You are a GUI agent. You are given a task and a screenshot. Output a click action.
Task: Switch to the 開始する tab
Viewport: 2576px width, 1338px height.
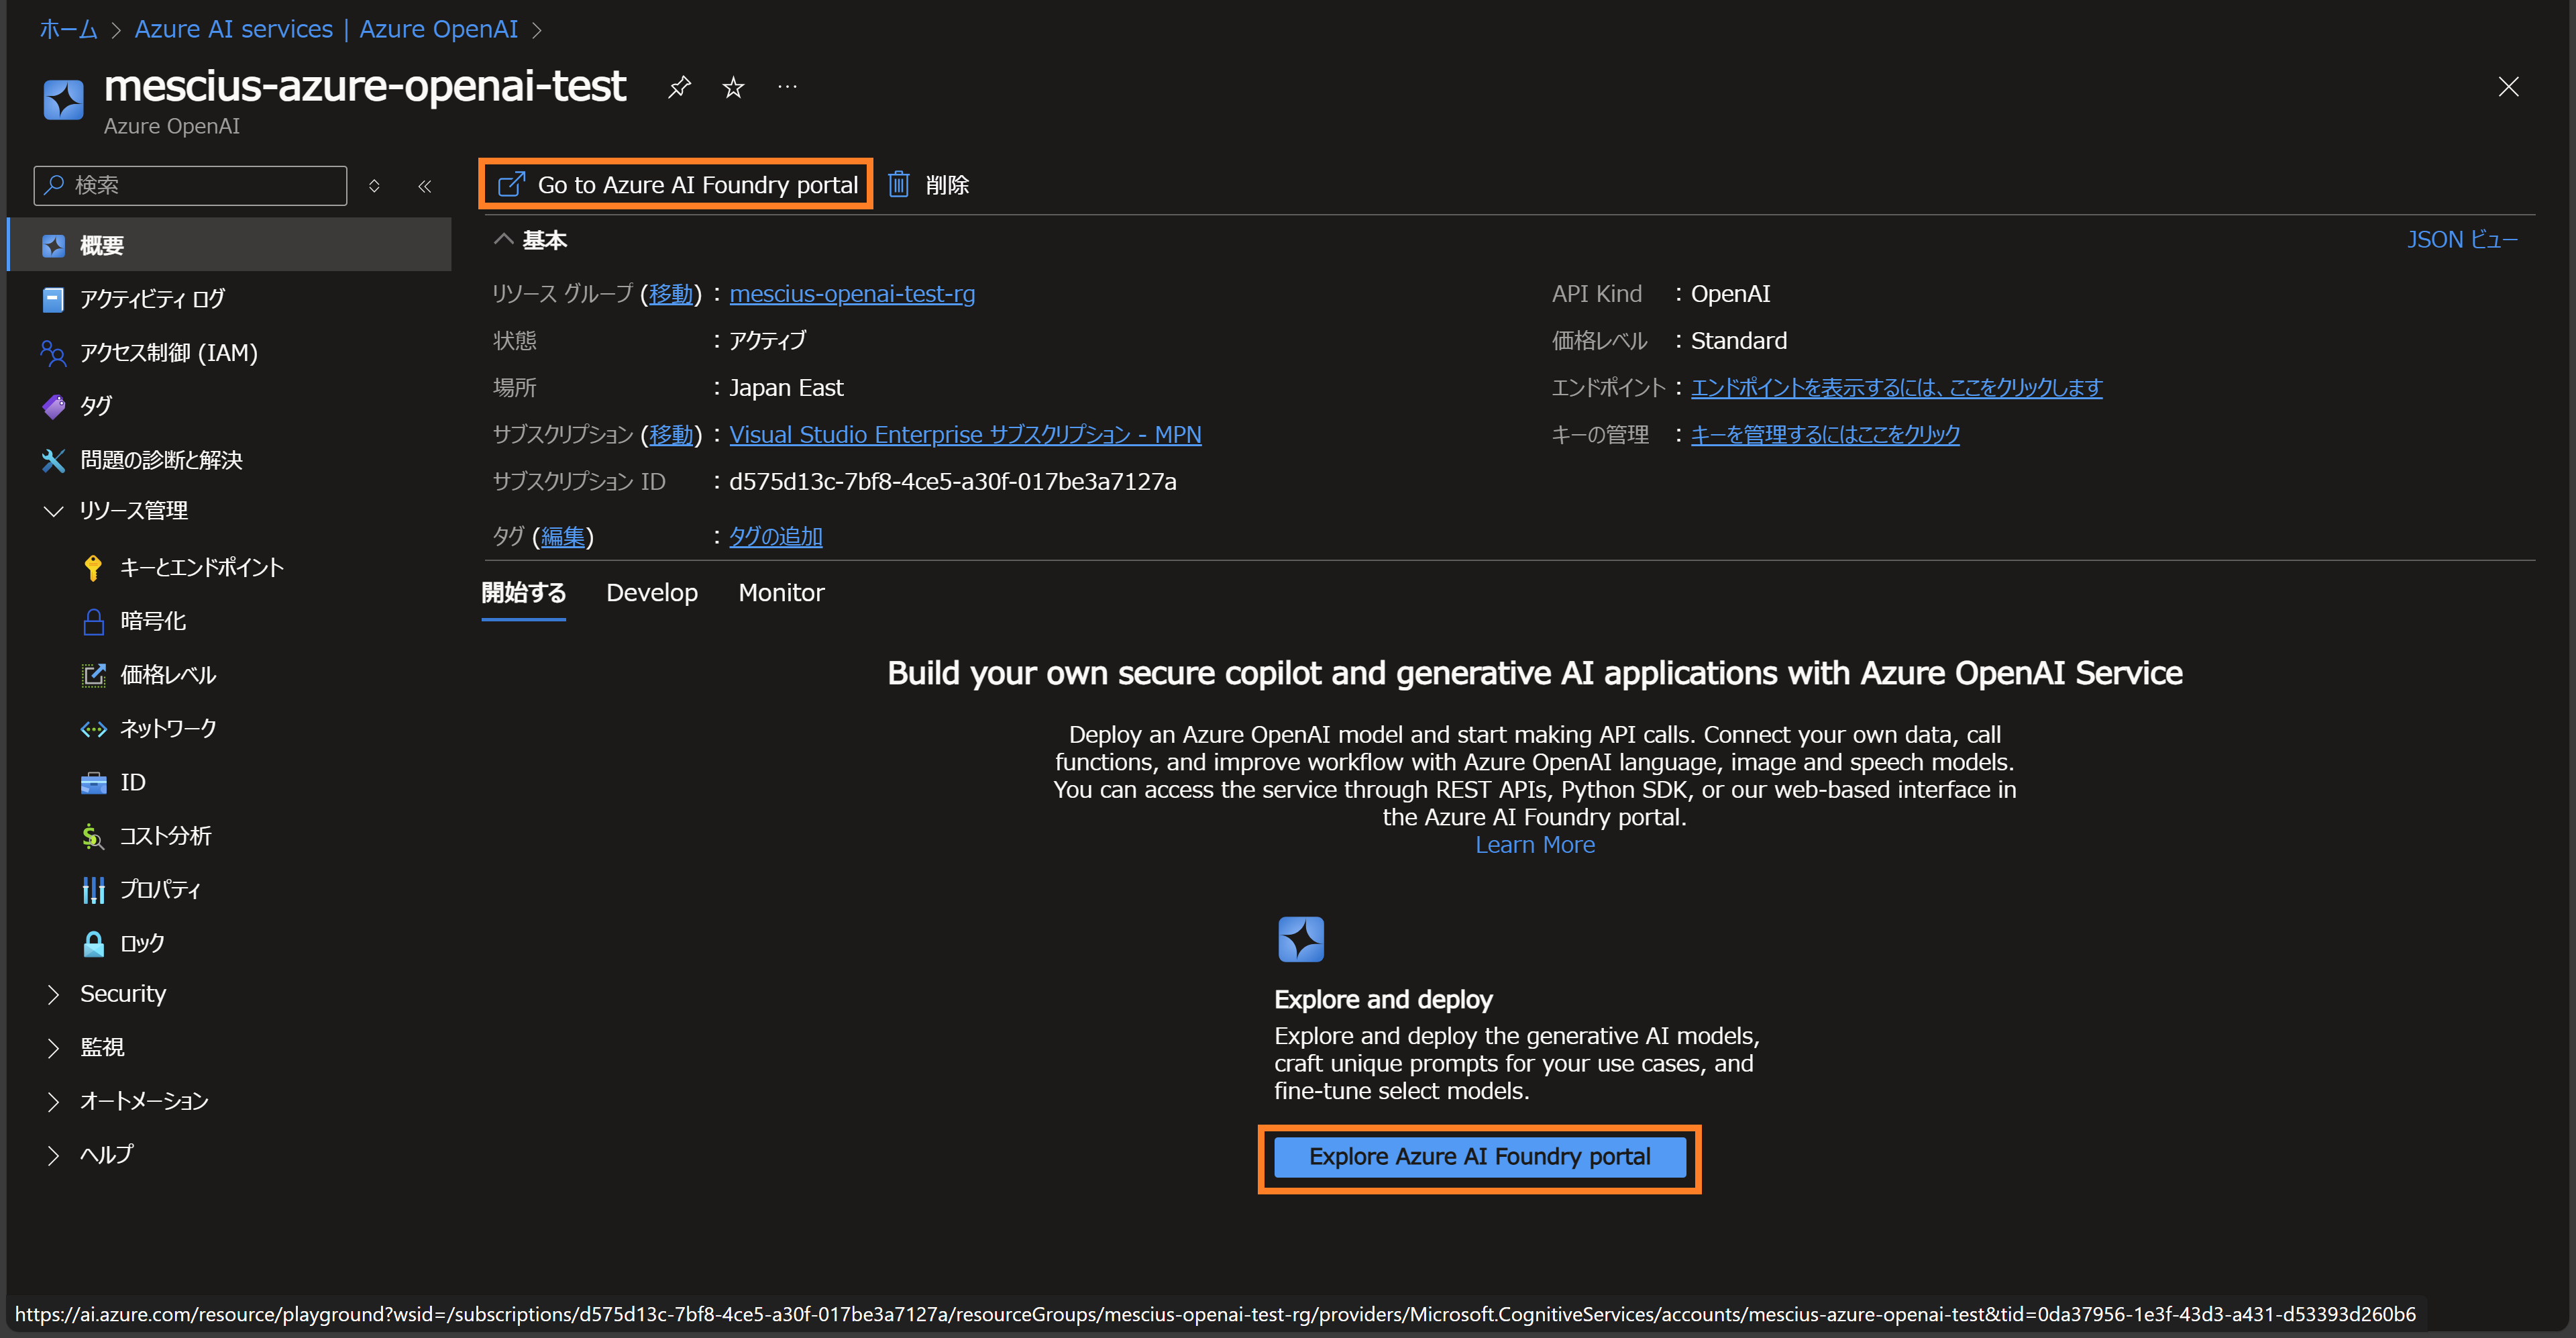click(523, 593)
